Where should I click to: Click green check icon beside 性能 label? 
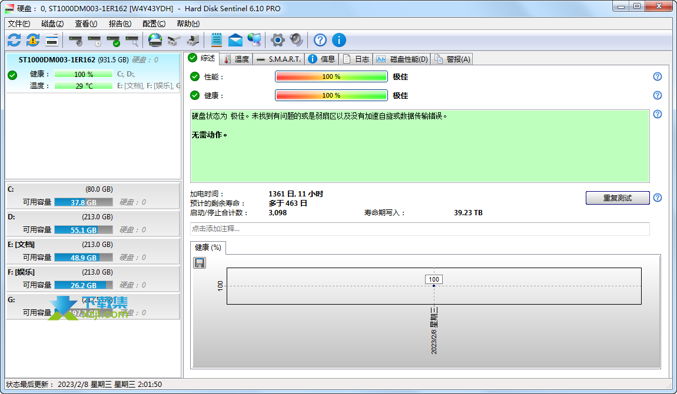[x=195, y=76]
